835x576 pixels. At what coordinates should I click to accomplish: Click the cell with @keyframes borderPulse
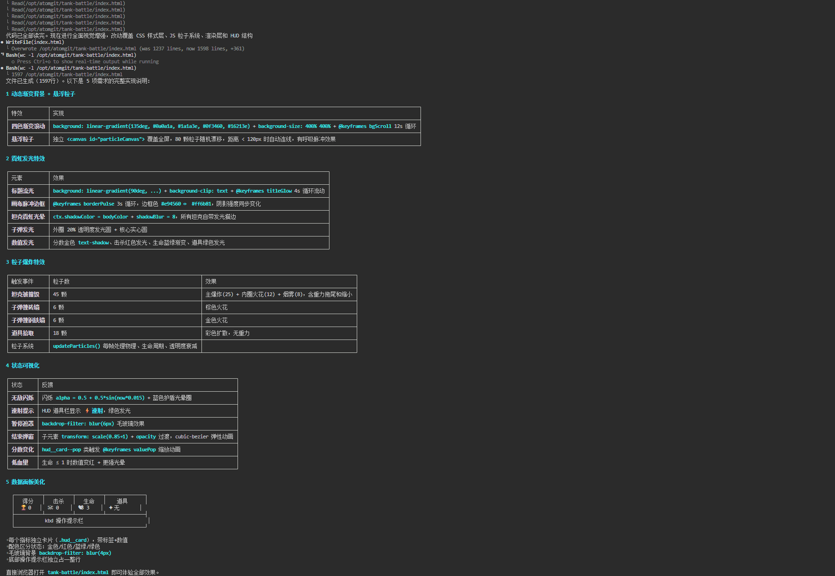click(x=189, y=204)
